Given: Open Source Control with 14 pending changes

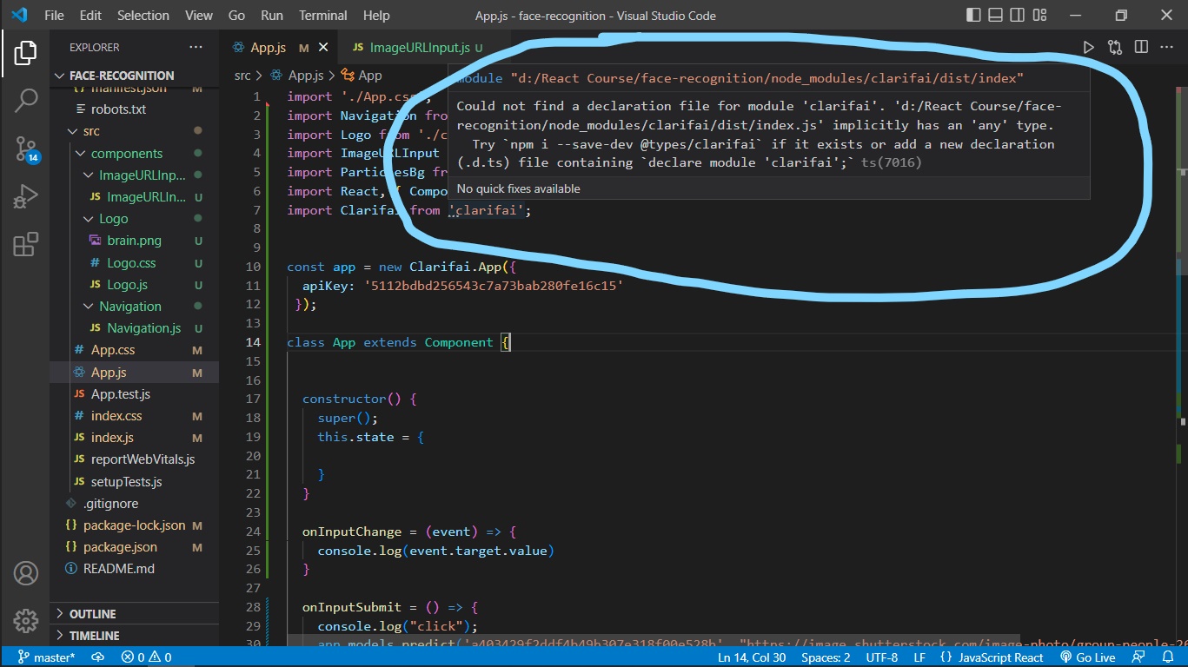Looking at the screenshot, I should tap(26, 149).
